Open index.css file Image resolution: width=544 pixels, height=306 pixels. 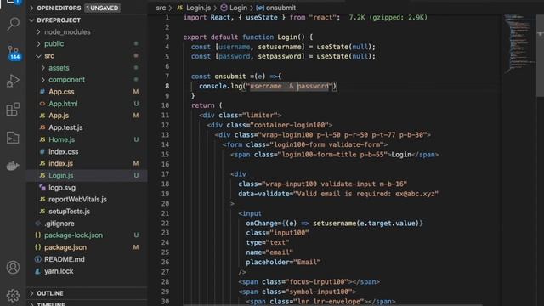(x=88, y=151)
